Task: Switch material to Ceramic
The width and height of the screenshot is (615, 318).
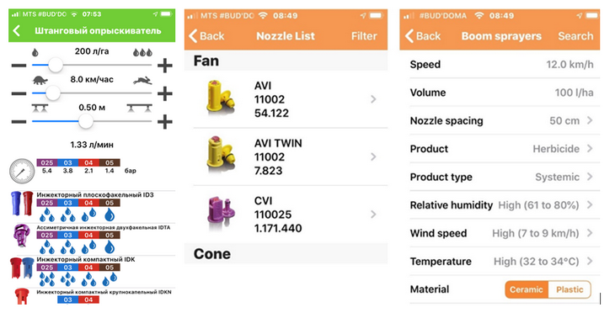Action: [x=526, y=289]
